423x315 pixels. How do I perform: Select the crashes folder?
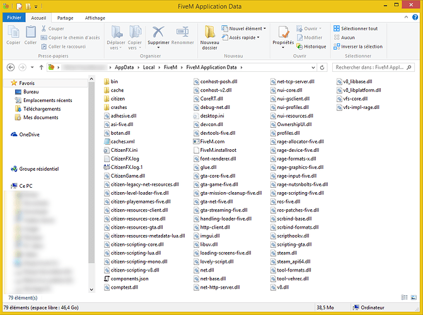click(115, 107)
